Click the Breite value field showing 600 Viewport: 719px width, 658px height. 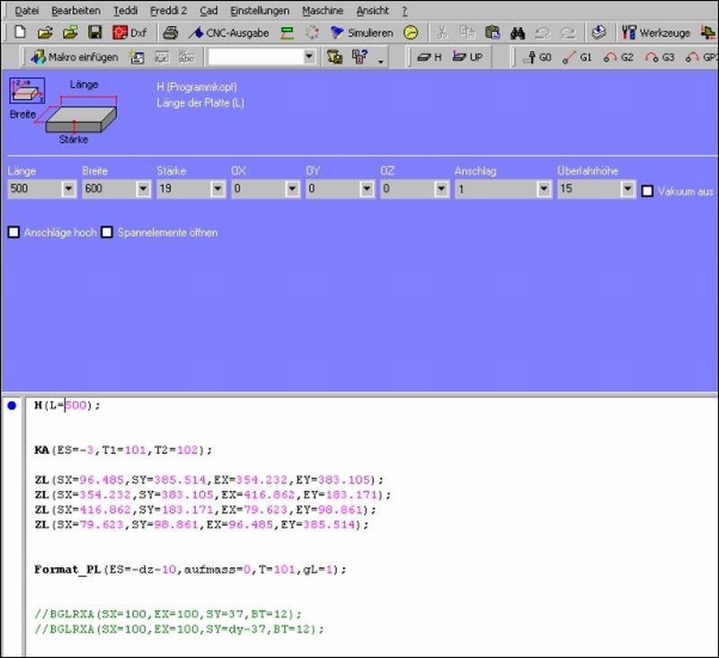(110, 189)
